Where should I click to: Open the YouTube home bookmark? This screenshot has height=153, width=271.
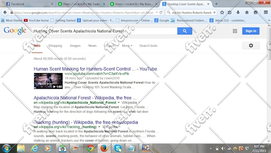[x=37, y=20]
